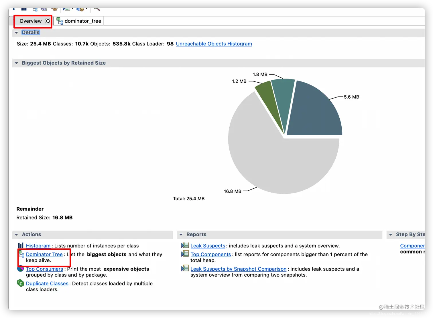
Task: Select the 5.6 MB dark blue pie slice
Action: 315,111
